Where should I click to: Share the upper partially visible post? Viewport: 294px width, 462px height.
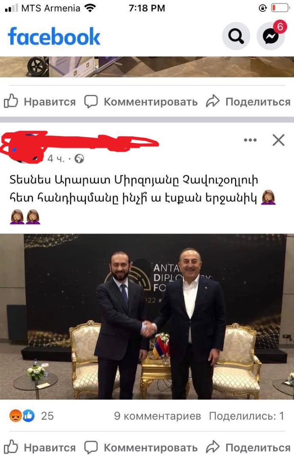248,102
